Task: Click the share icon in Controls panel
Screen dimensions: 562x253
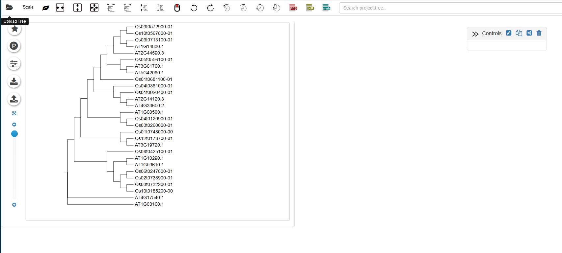Action: coord(529,33)
